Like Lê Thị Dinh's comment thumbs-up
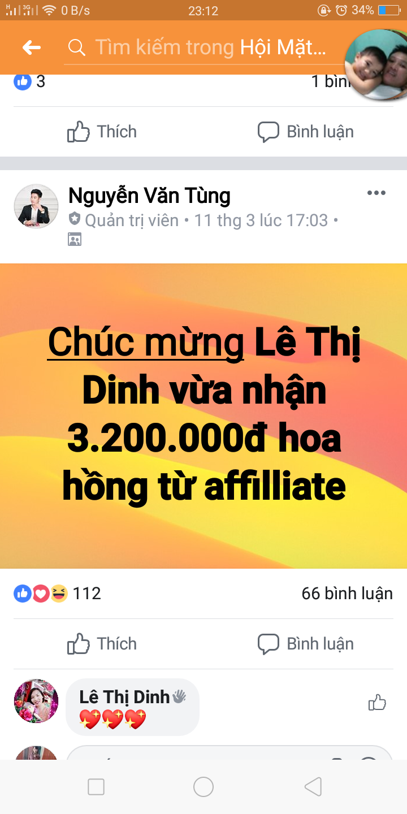 coord(377,703)
